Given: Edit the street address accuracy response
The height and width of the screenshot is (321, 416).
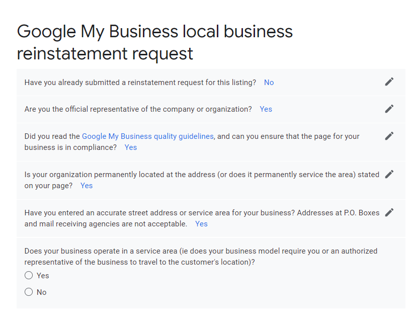Looking at the screenshot, I should pos(389,212).
